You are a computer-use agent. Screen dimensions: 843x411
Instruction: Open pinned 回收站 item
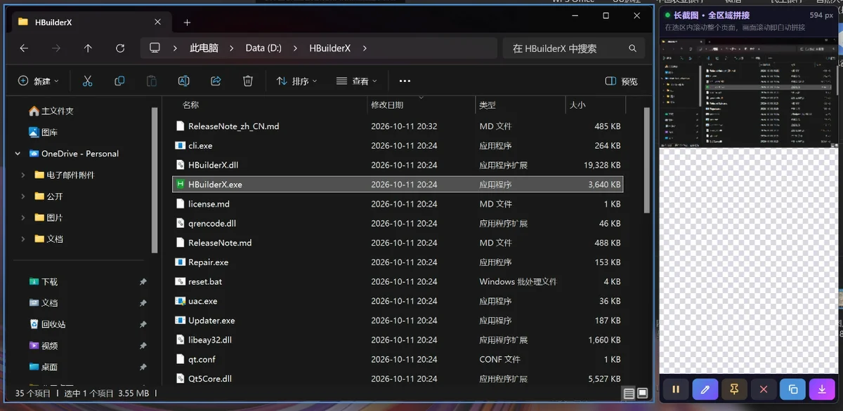pos(48,324)
